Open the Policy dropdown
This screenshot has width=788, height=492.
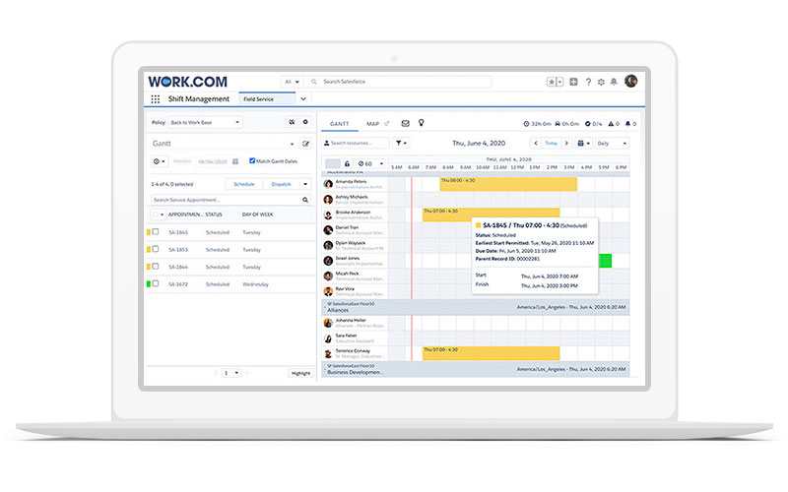click(204, 123)
